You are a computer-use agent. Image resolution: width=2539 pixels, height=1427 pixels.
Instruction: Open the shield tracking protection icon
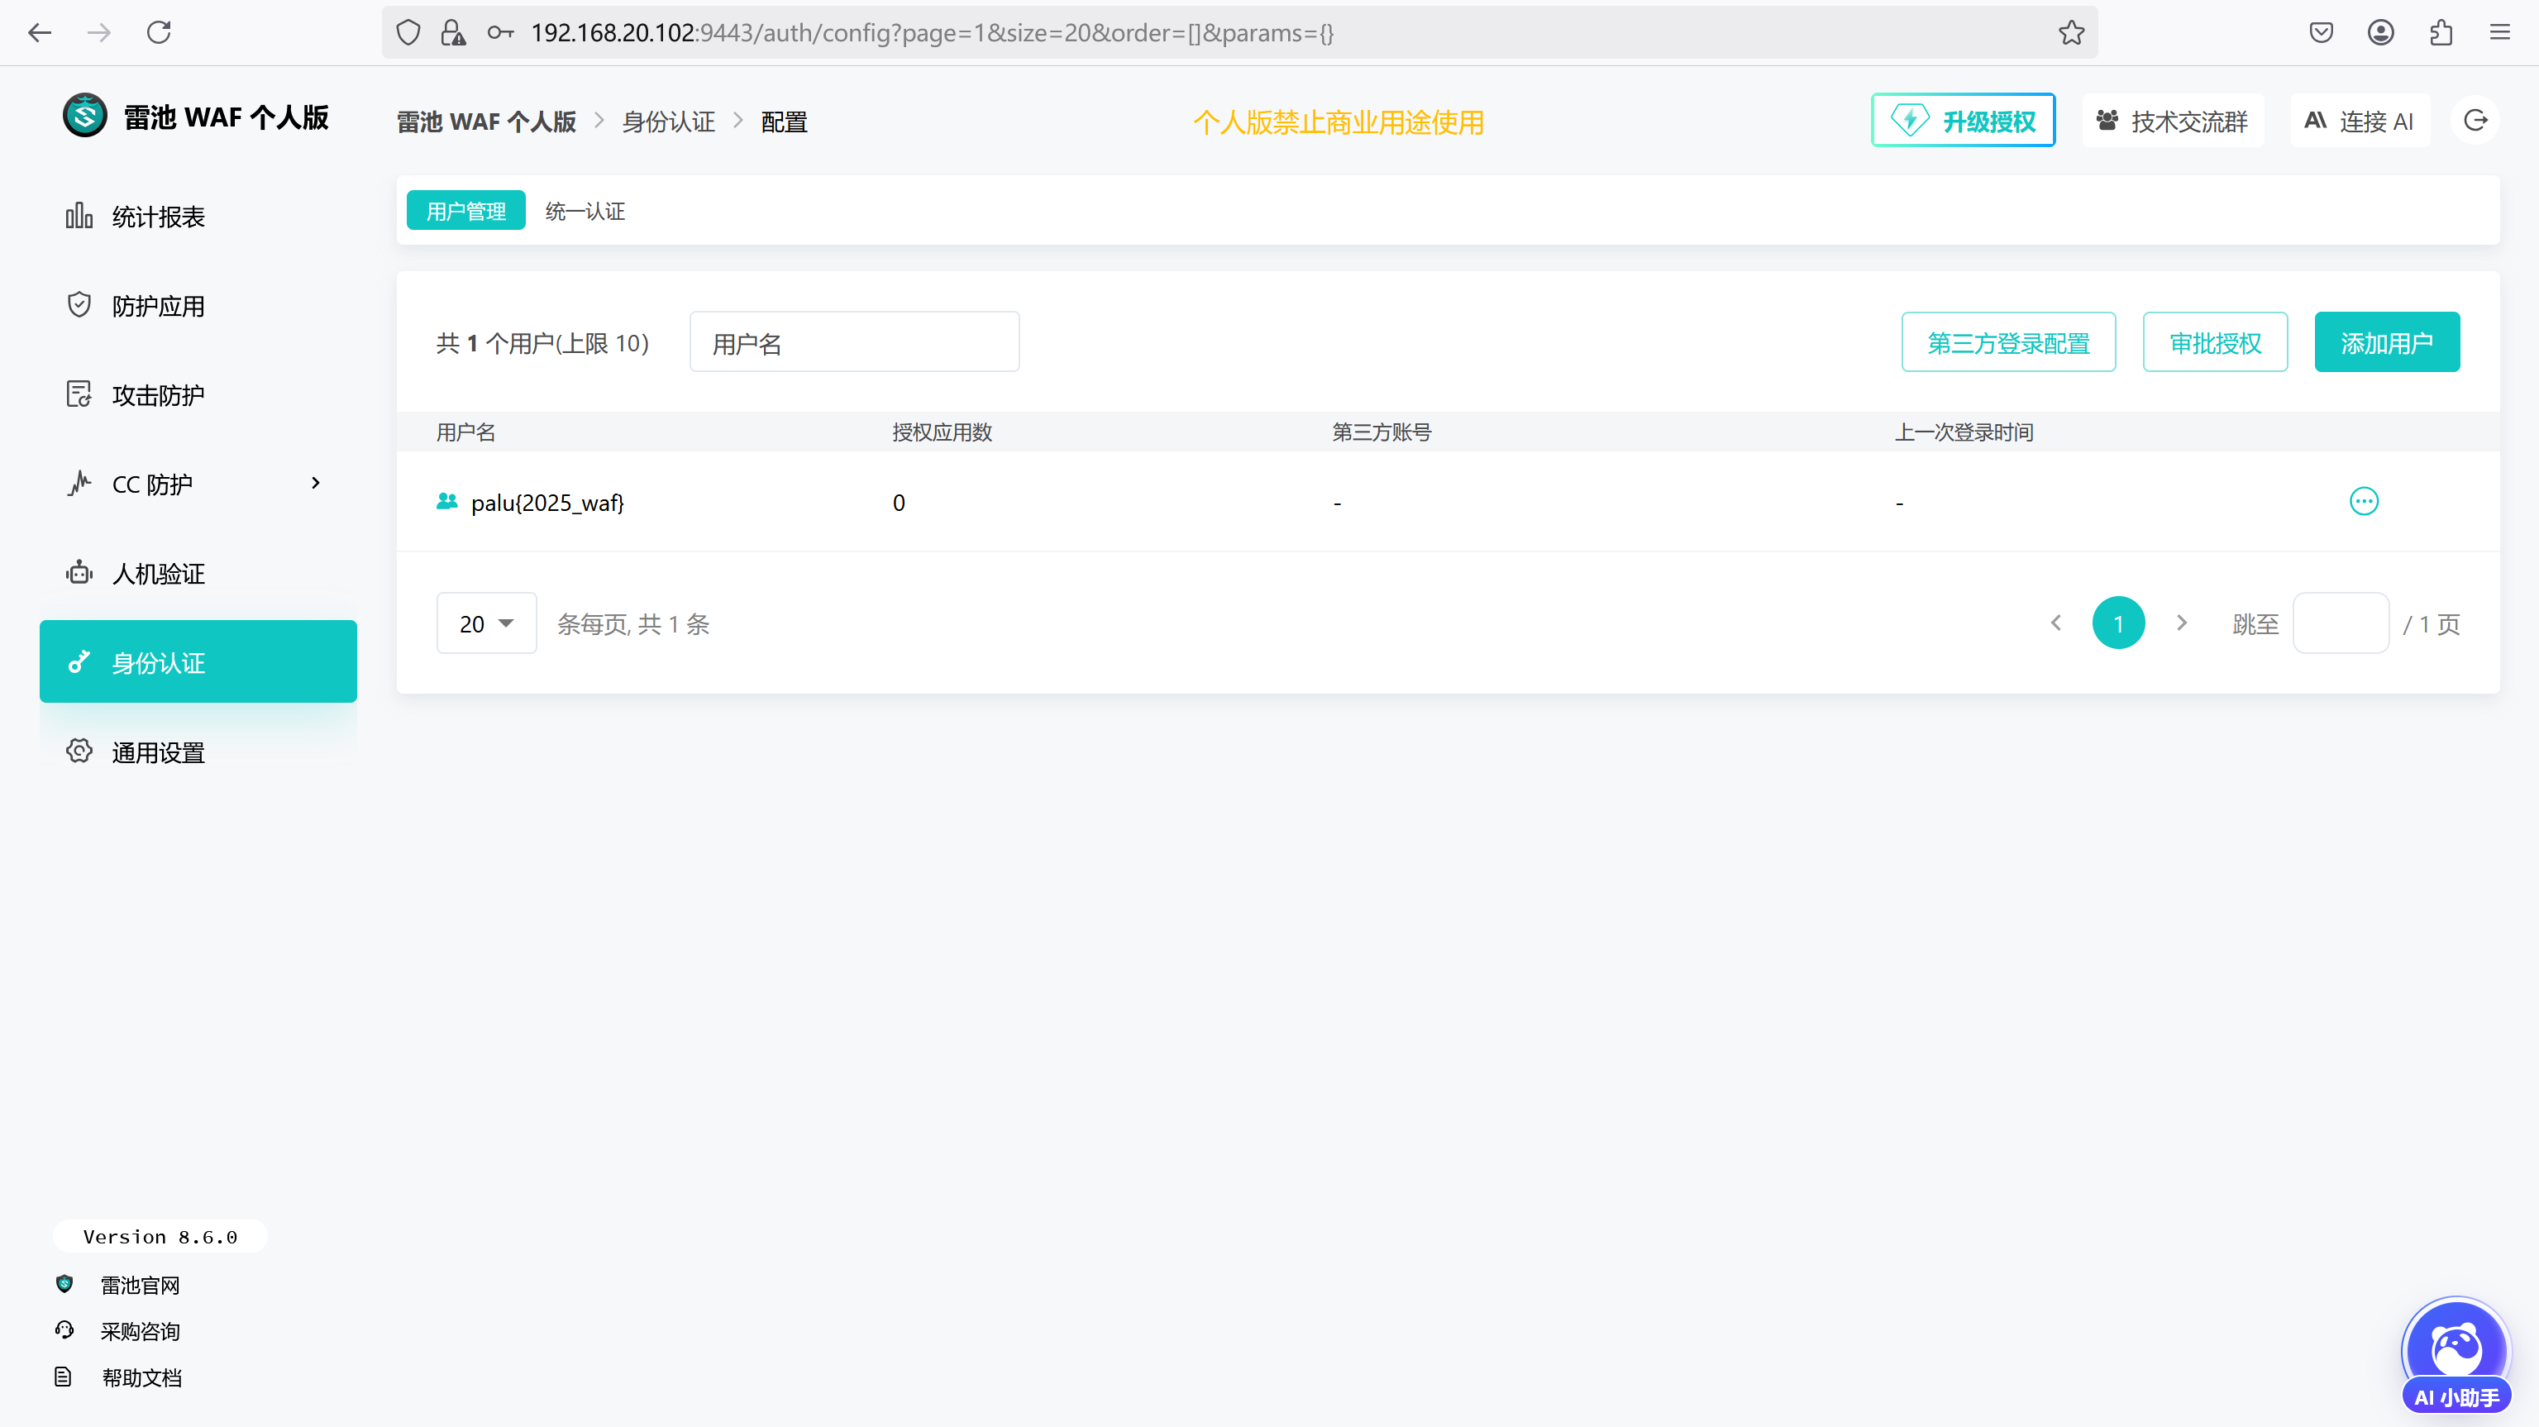(408, 32)
